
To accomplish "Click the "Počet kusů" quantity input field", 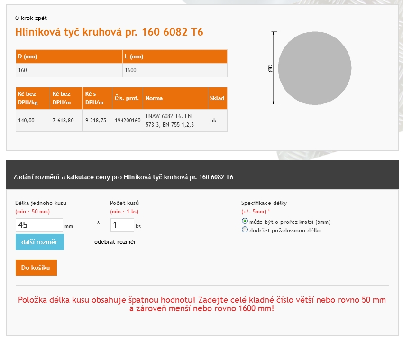I will click(x=122, y=225).
